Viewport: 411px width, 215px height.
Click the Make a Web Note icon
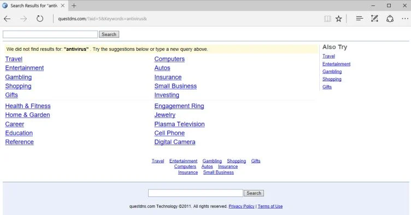point(374,19)
